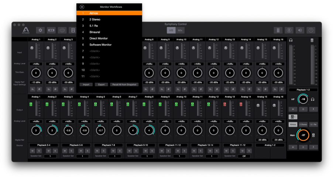Click the headphone icon above the right-side meters

coord(291,40)
